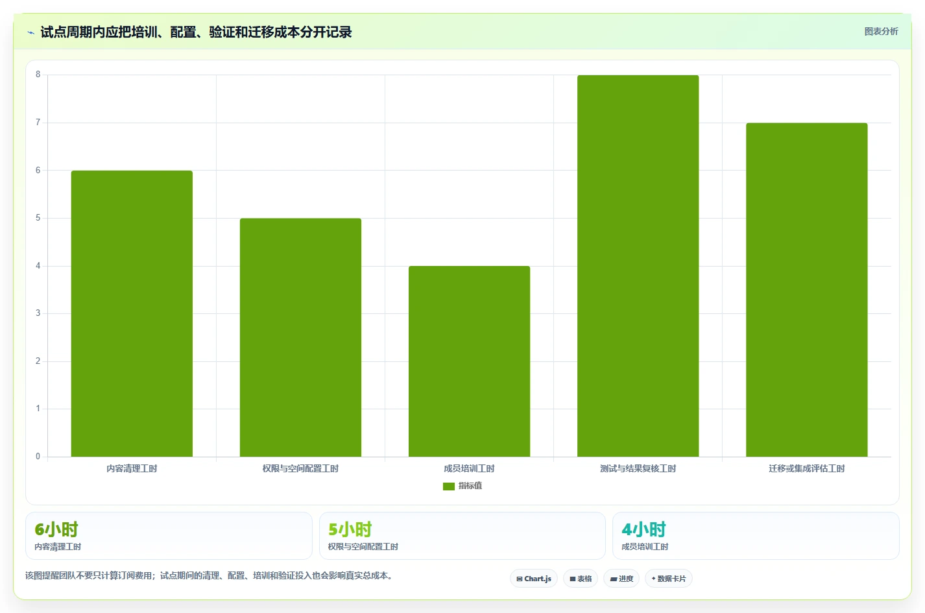The height and width of the screenshot is (613, 925).
Task: Click the 6小时 data card value
Action: pos(56,529)
